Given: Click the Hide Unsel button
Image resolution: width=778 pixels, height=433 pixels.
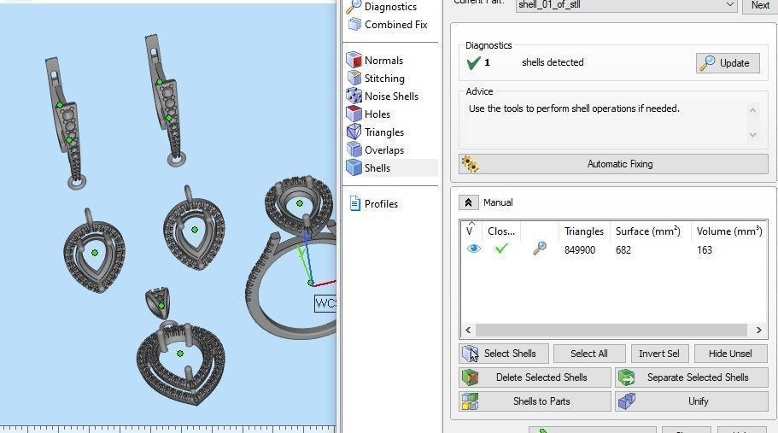Looking at the screenshot, I should [730, 354].
